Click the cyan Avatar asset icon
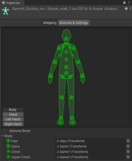 pyautogui.click(x=6, y=11)
